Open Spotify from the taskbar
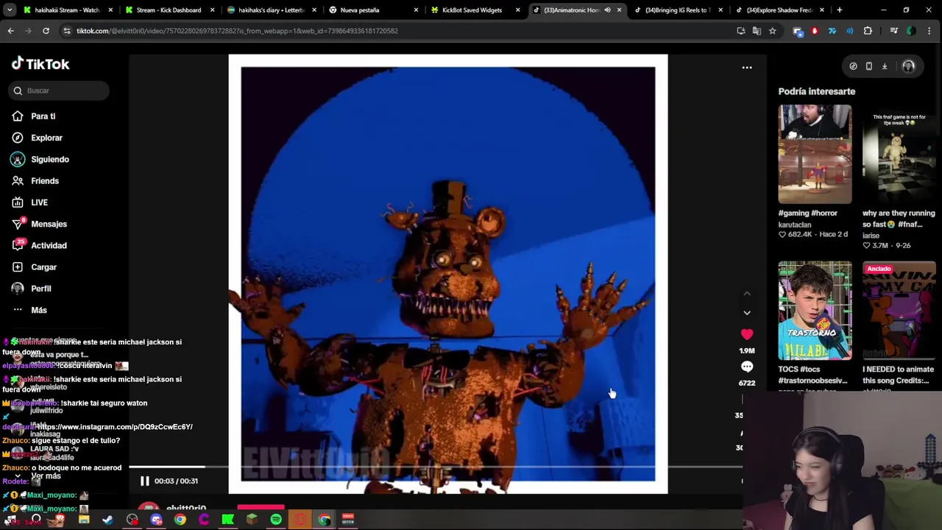The height and width of the screenshot is (530, 942). (x=276, y=520)
